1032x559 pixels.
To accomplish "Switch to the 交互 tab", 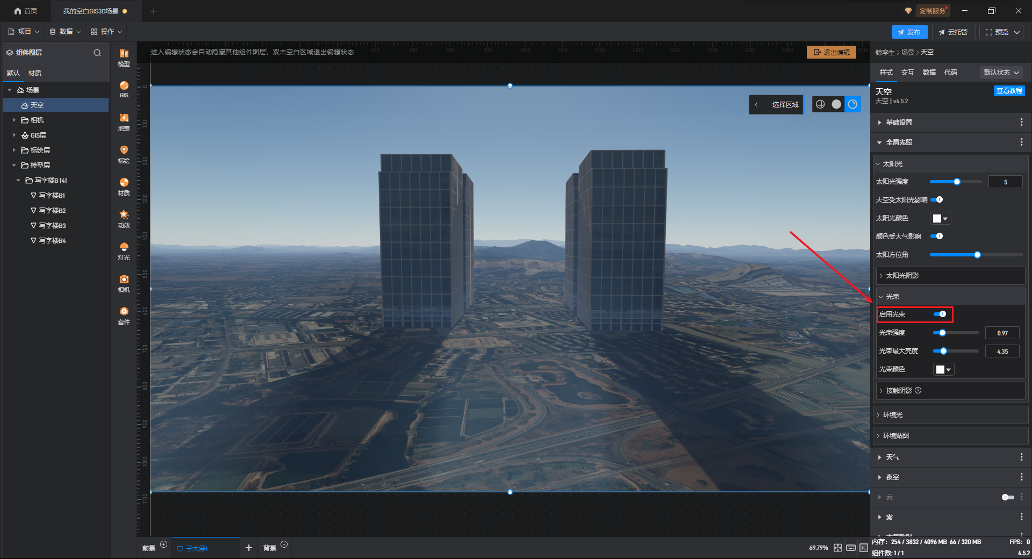I will [908, 73].
